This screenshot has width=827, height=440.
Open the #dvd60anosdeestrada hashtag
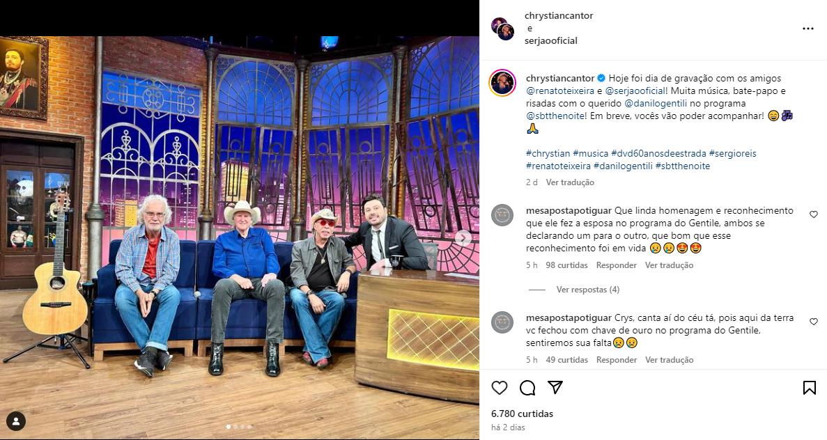pyautogui.click(x=658, y=153)
